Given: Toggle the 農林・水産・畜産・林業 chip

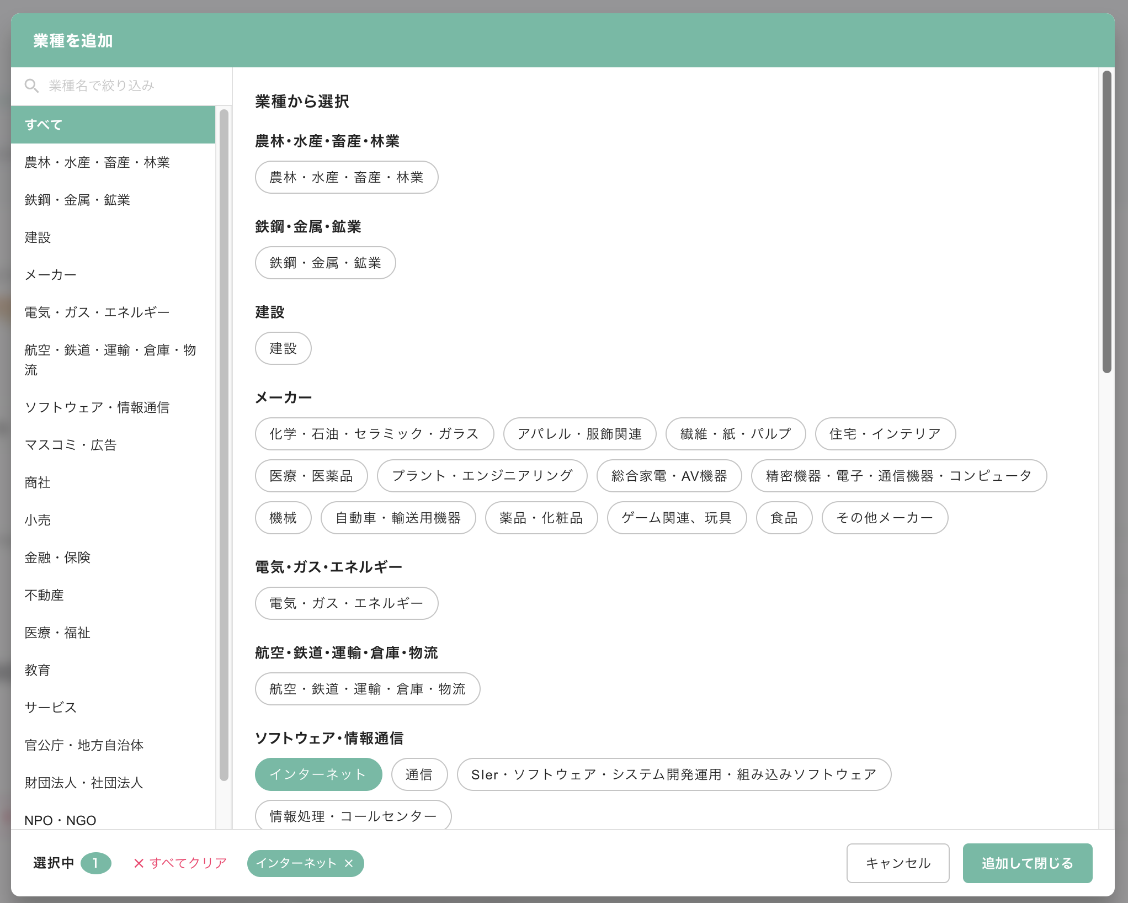Looking at the screenshot, I should (347, 177).
